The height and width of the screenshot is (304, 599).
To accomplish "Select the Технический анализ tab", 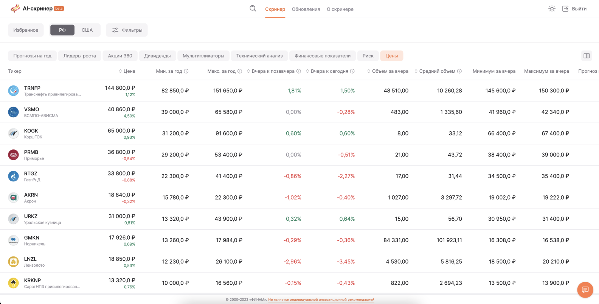I will pyautogui.click(x=259, y=56).
